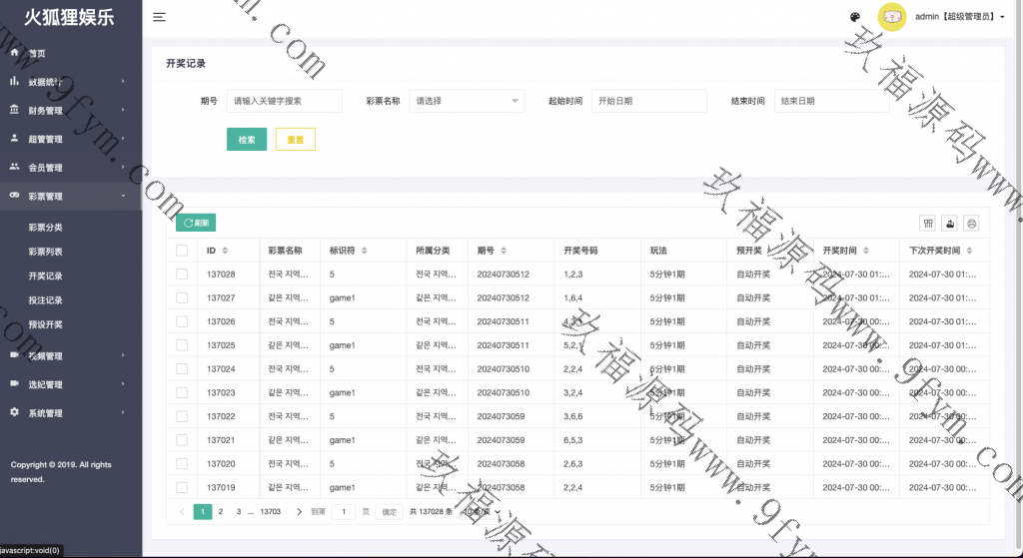Screen dimensions: 1023x558
Task: Click the 开始日期 start date field
Action: point(648,101)
